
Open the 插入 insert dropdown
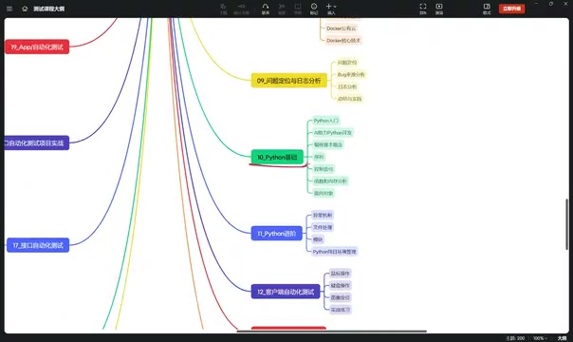click(331, 9)
